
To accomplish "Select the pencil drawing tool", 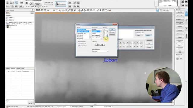I will tap(98, 10).
